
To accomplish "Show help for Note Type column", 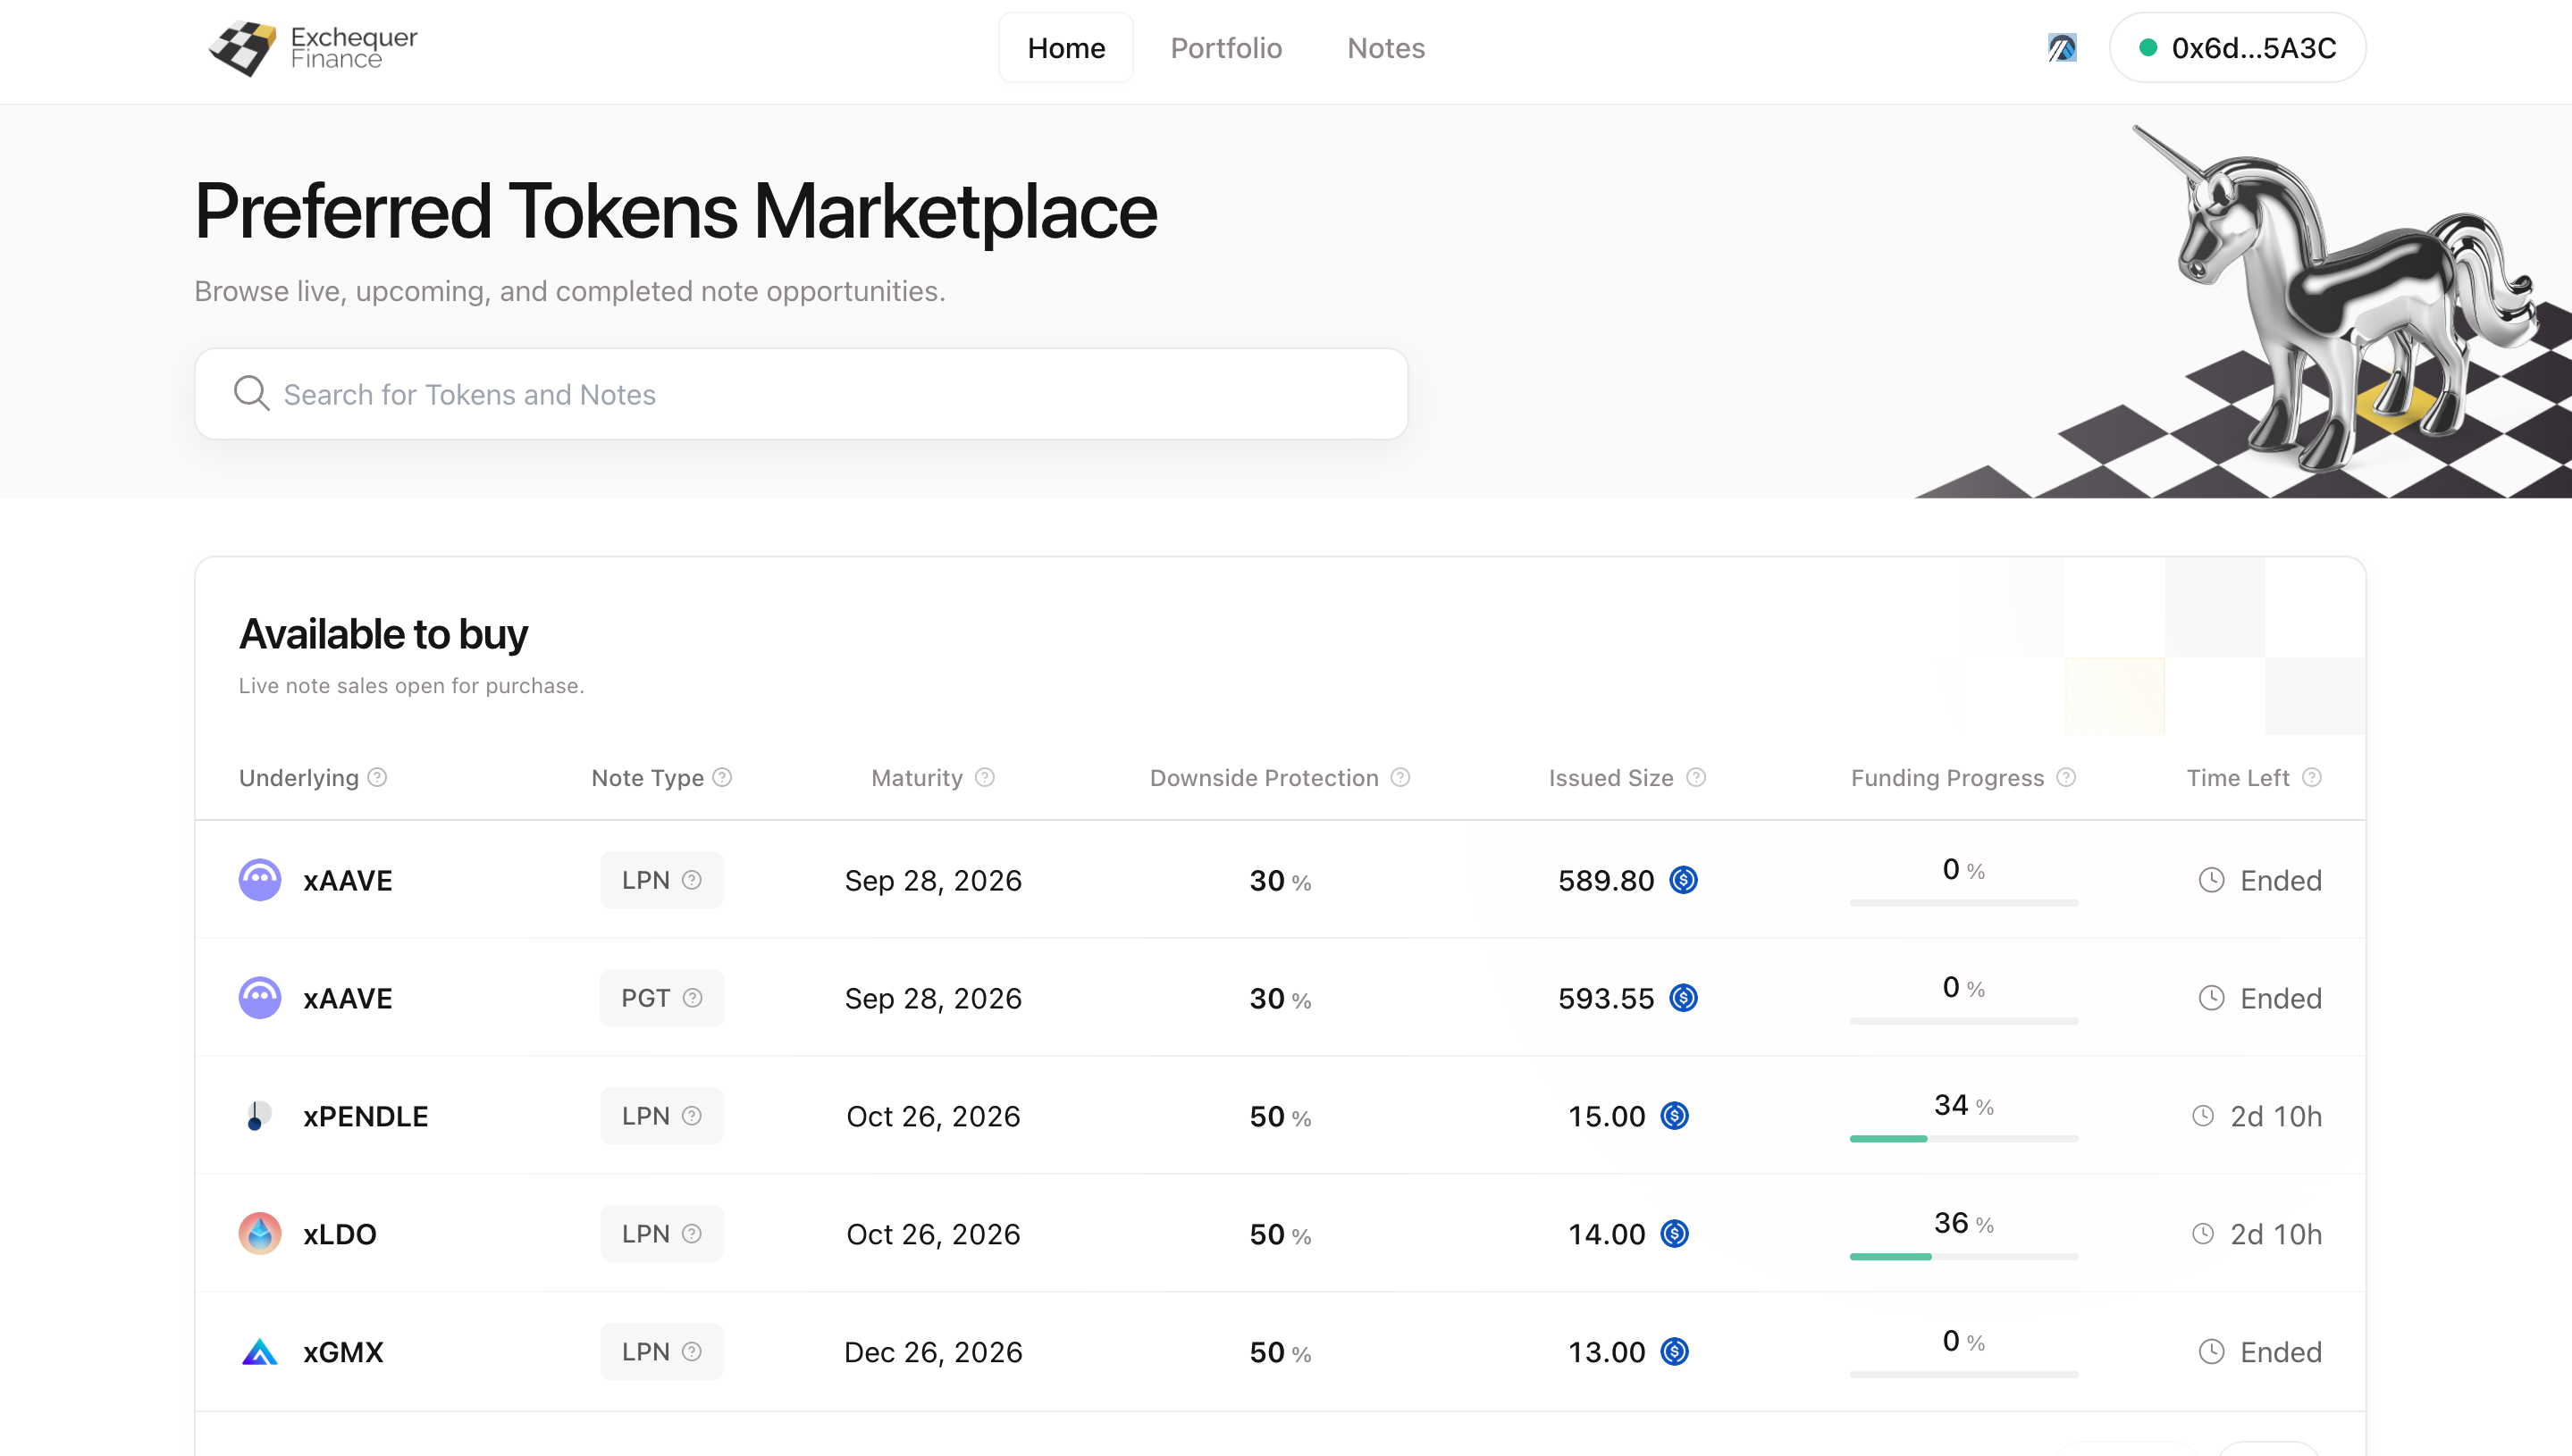I will (x=722, y=777).
